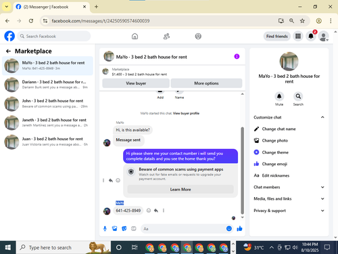338x254 pixels.
Task: React to the 641-425-8949 message
Action: pos(149,211)
